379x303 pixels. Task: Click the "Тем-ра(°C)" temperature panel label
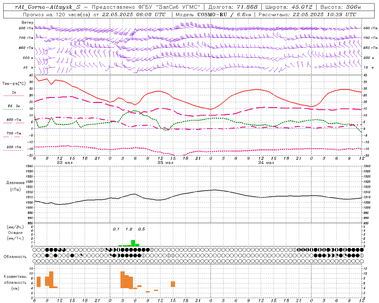coord(14,84)
